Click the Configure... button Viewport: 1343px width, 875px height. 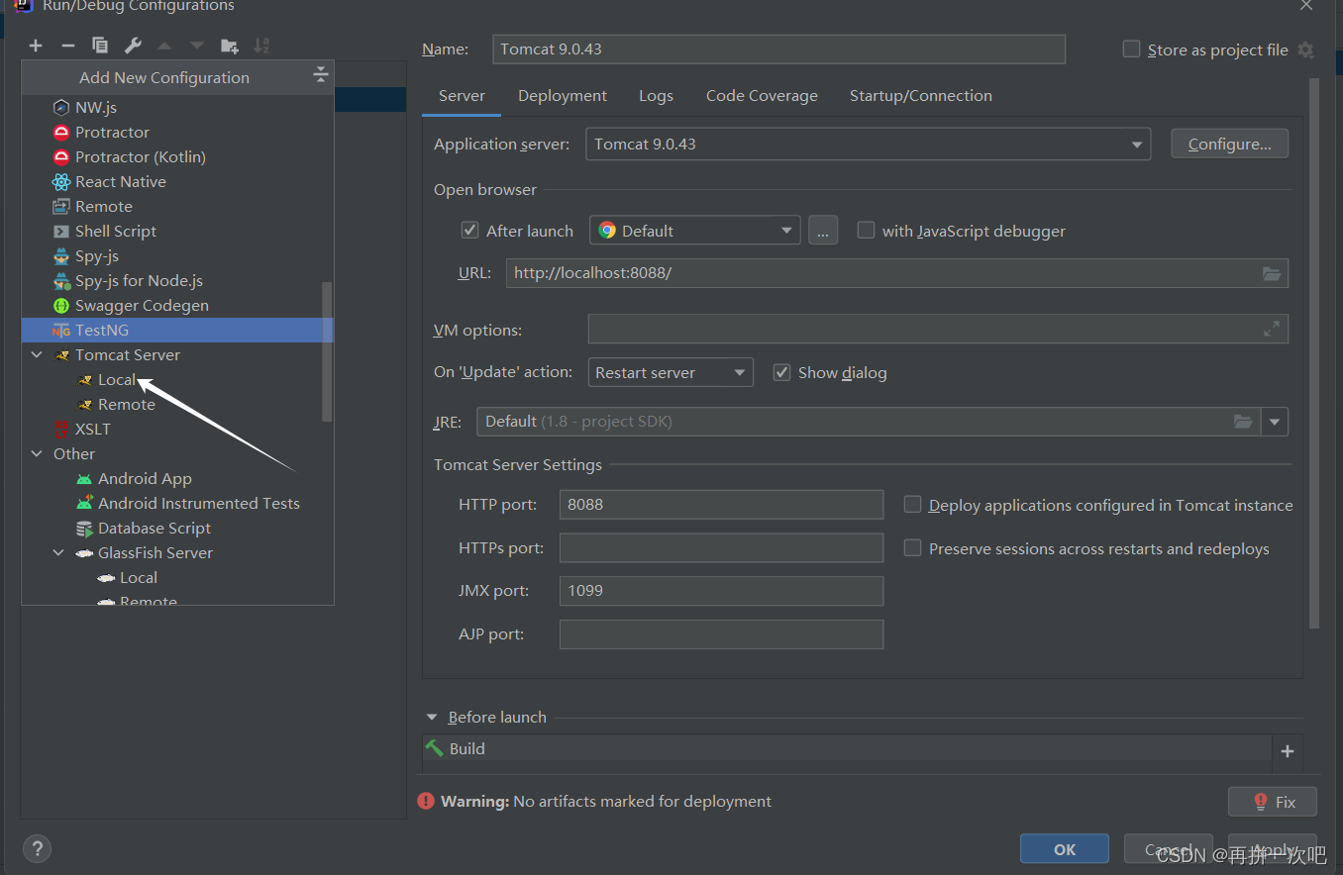point(1229,144)
